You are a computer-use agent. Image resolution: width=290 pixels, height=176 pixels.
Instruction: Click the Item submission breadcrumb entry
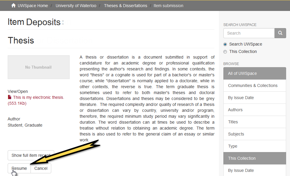click(x=168, y=5)
